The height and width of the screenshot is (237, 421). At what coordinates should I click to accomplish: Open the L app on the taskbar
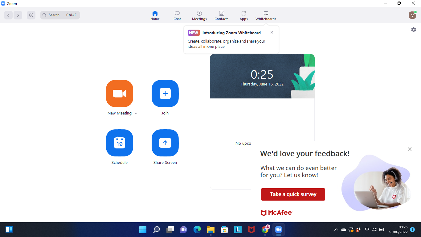(238, 230)
